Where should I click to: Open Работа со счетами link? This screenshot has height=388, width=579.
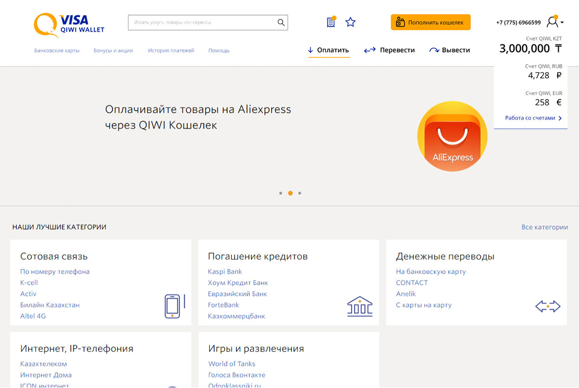click(533, 118)
